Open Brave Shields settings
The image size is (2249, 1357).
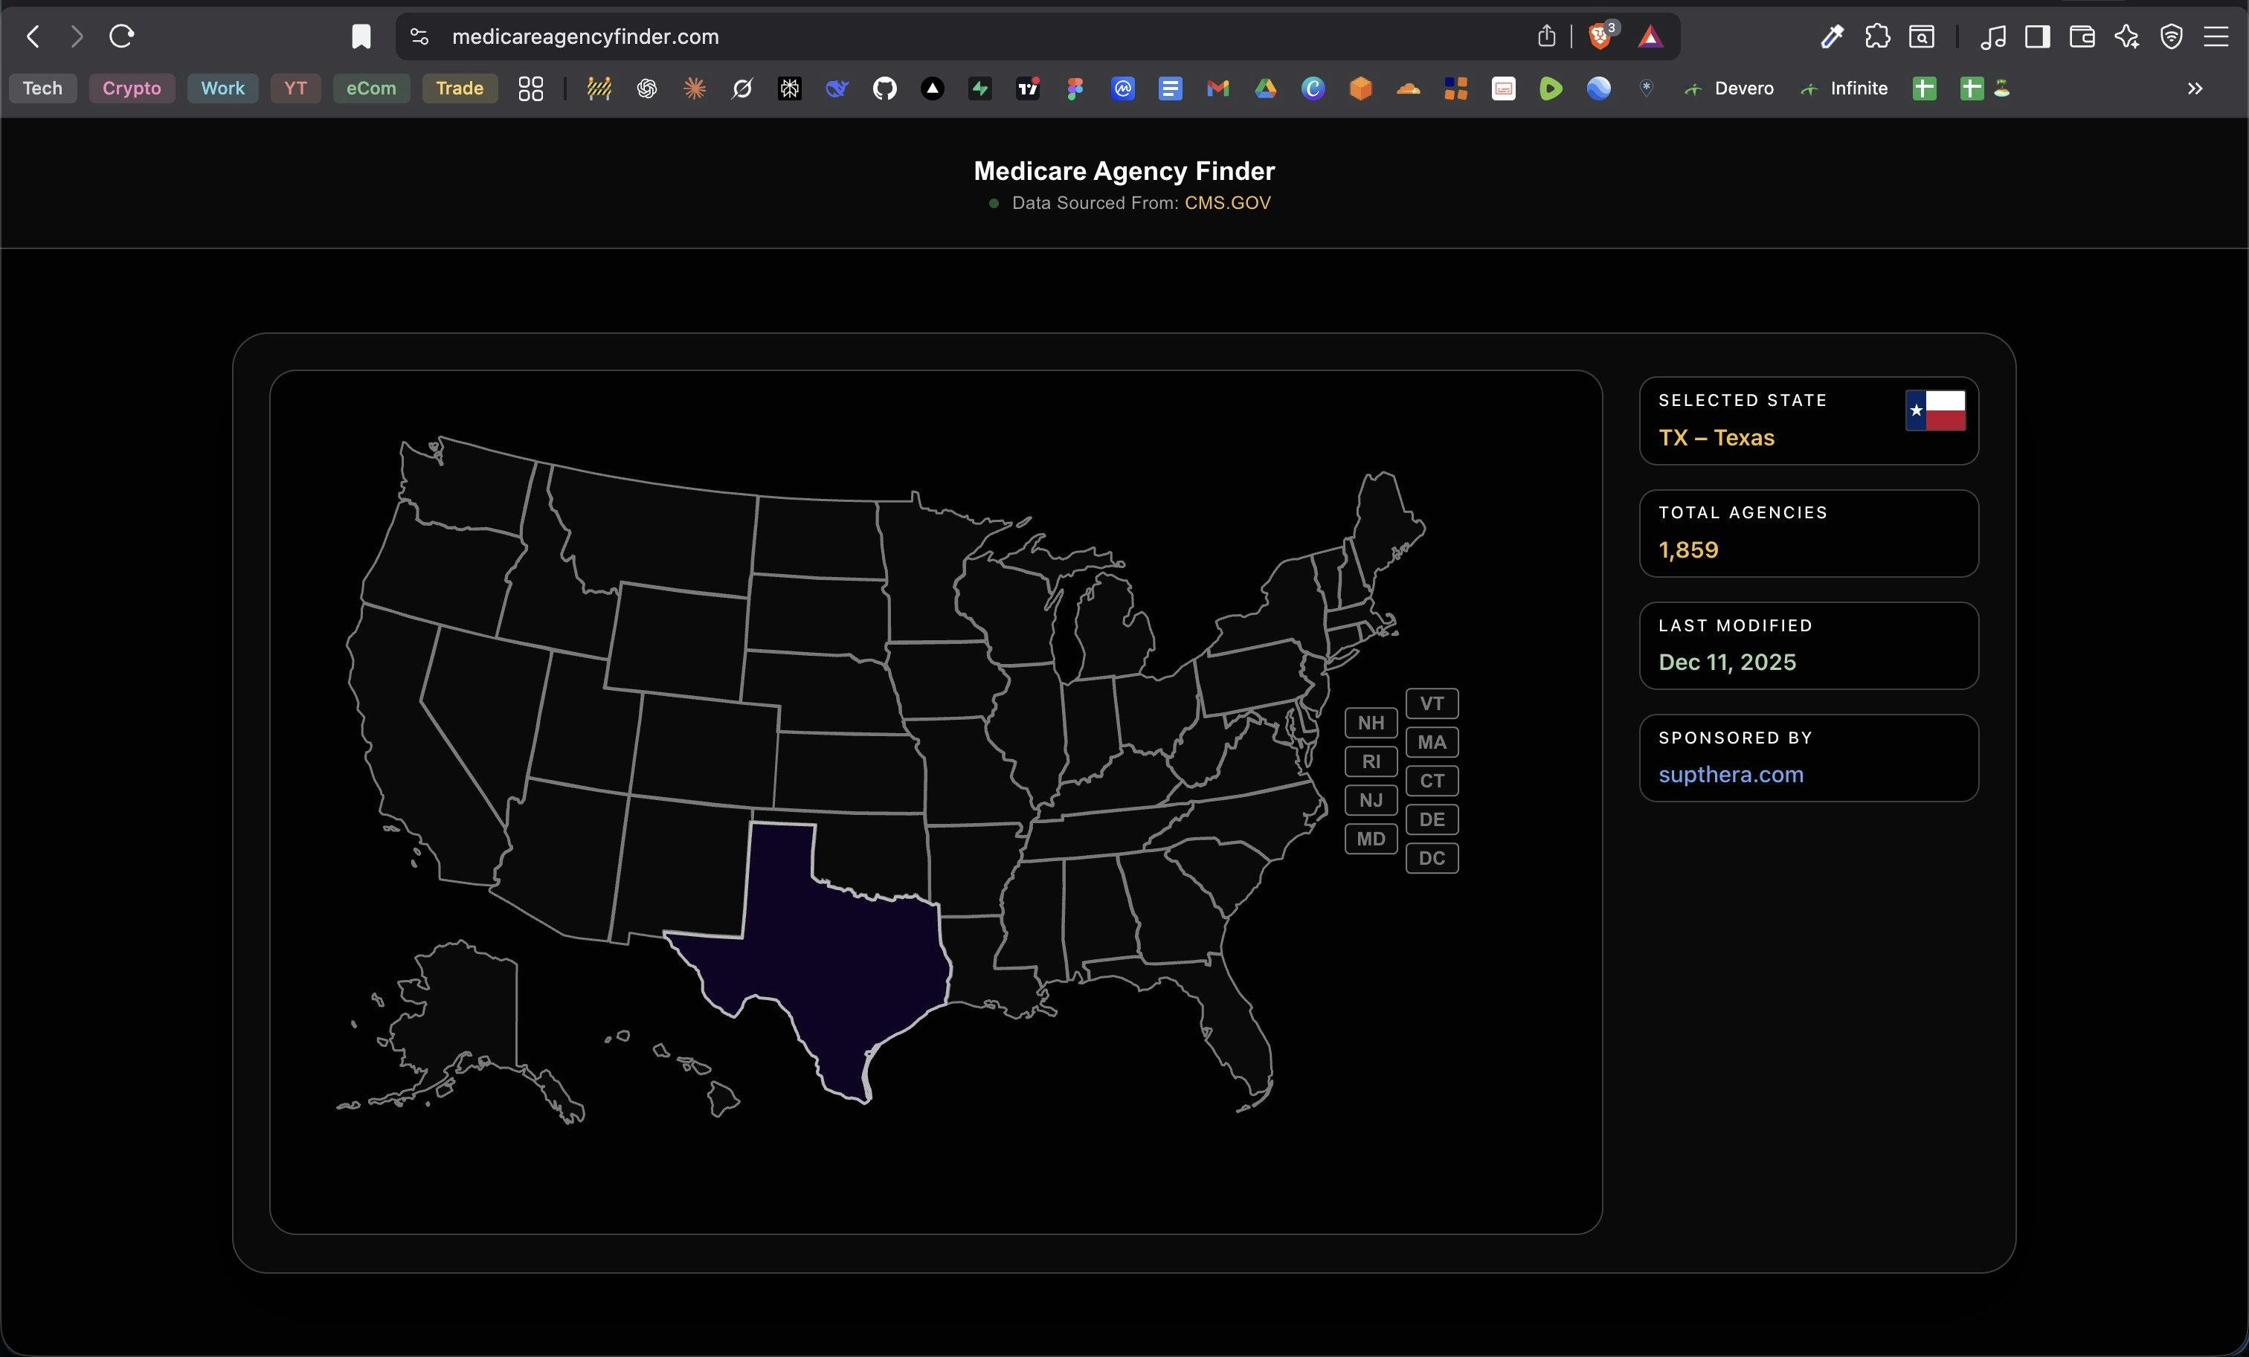tap(1600, 36)
